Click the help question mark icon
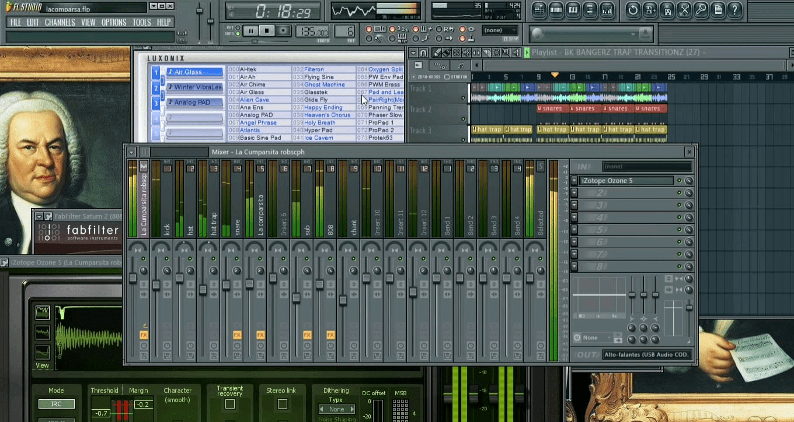This screenshot has height=422, width=794. (734, 10)
